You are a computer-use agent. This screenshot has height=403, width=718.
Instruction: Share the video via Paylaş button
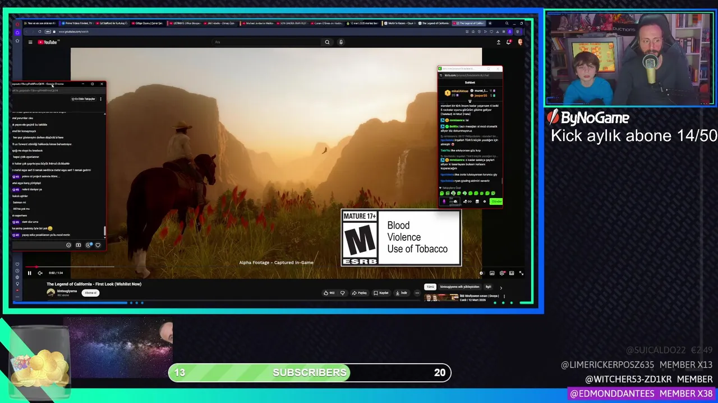(x=360, y=293)
